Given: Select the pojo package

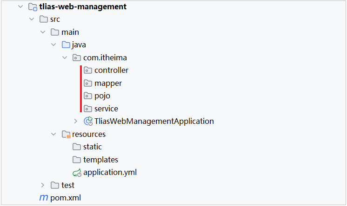Looking at the screenshot, I should pyautogui.click(x=102, y=96).
